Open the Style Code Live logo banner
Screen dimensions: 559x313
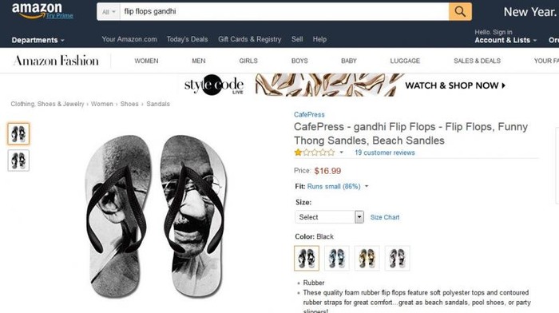(x=214, y=85)
